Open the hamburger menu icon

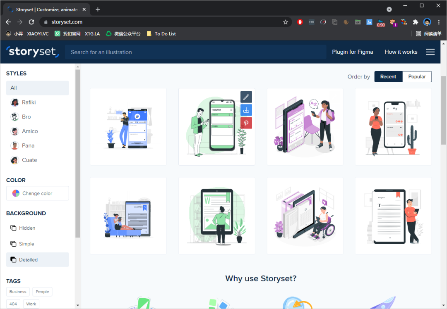(430, 52)
